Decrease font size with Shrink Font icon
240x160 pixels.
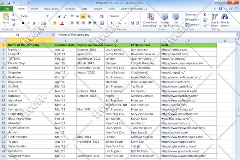pyautogui.click(x=65, y=16)
